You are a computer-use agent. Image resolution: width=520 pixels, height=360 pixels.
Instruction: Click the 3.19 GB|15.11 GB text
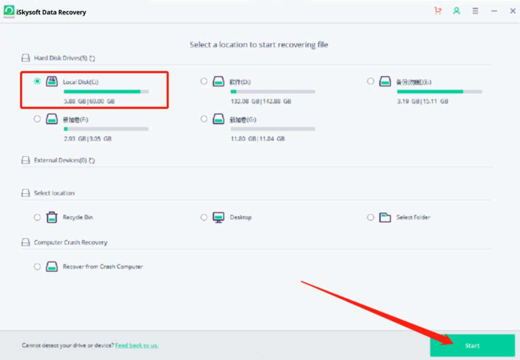point(423,101)
